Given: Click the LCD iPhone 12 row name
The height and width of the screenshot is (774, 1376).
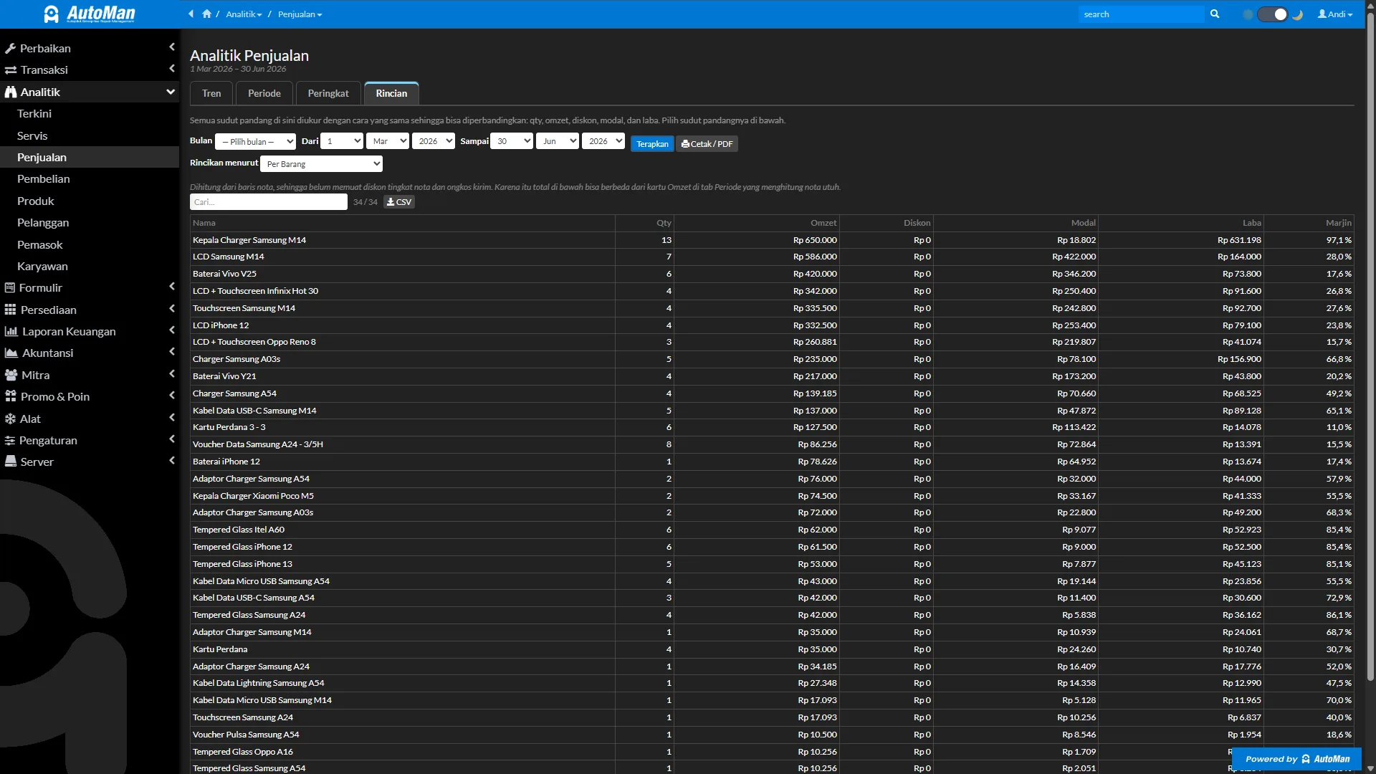Looking at the screenshot, I should tap(221, 325).
